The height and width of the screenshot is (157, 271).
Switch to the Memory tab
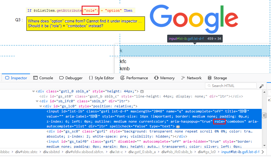click(x=164, y=78)
